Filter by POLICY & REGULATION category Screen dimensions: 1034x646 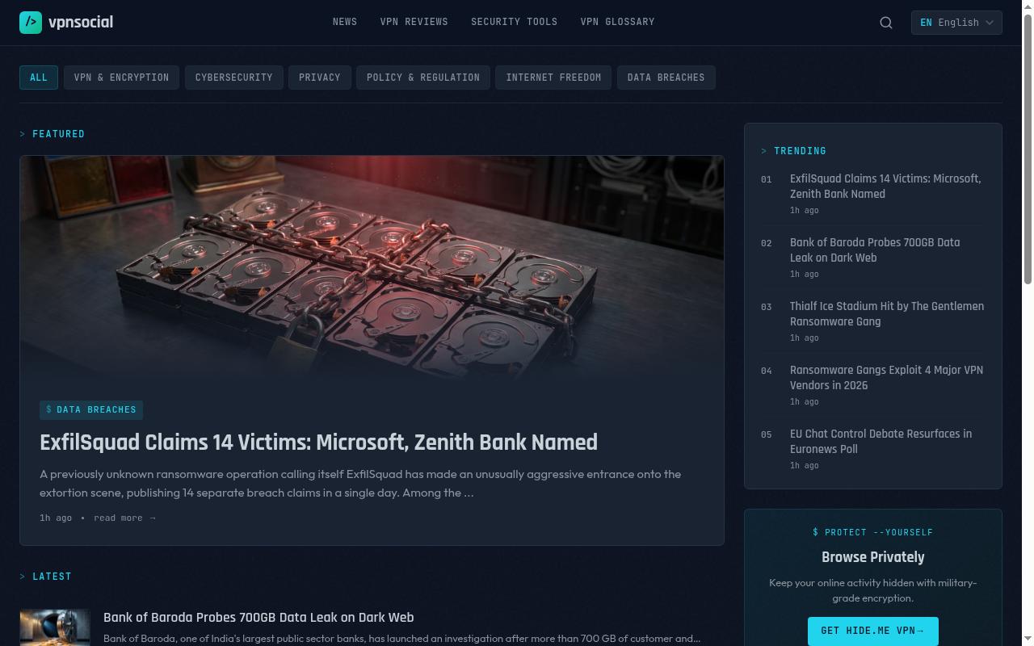point(423,78)
